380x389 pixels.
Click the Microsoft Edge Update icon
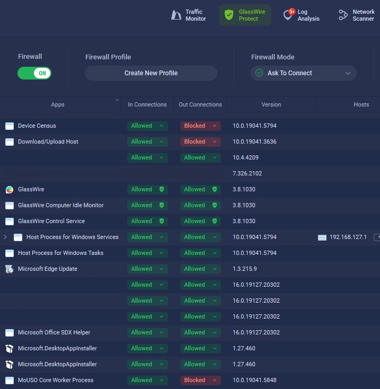(x=9, y=269)
